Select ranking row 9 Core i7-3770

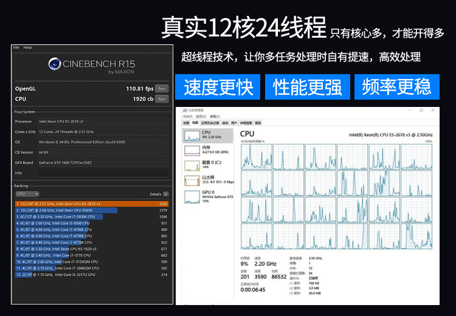click(92, 255)
